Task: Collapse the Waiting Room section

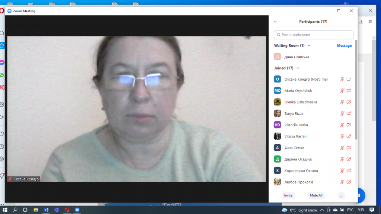Action: pyautogui.click(x=309, y=46)
